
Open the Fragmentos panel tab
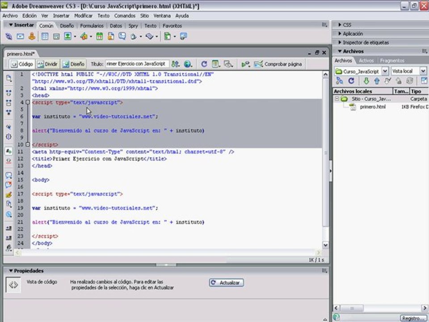[392, 60]
